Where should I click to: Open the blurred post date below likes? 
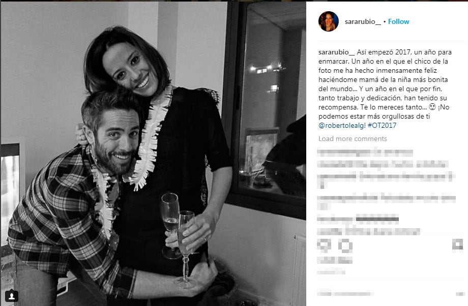tap(331, 272)
